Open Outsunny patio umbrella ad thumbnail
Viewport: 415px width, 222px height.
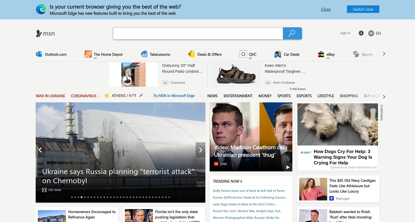[133, 75]
